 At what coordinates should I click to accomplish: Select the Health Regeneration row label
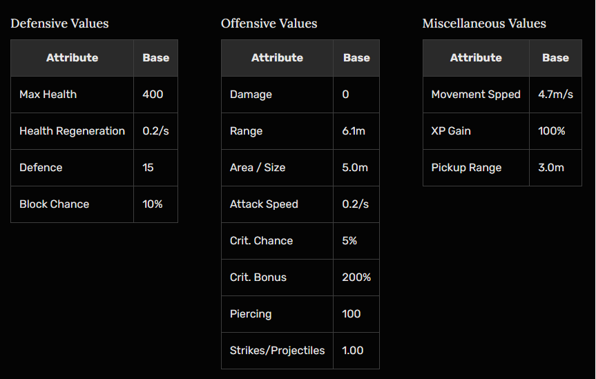73,131
